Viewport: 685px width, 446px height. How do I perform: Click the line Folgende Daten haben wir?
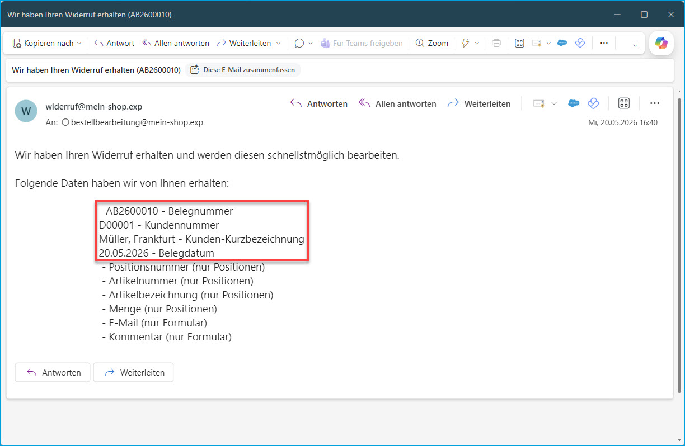[122, 183]
